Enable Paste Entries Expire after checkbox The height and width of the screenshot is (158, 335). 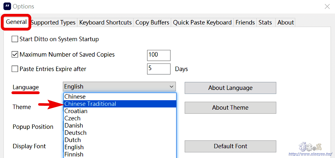click(x=15, y=69)
